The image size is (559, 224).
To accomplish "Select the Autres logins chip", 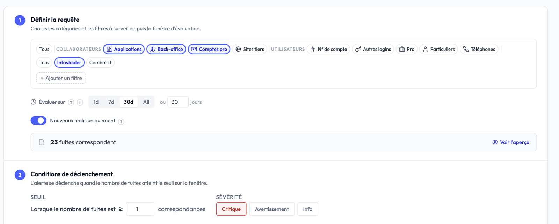I will [373, 49].
